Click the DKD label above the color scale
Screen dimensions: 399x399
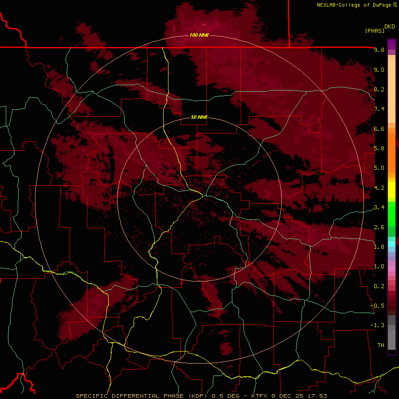pyautogui.click(x=390, y=27)
